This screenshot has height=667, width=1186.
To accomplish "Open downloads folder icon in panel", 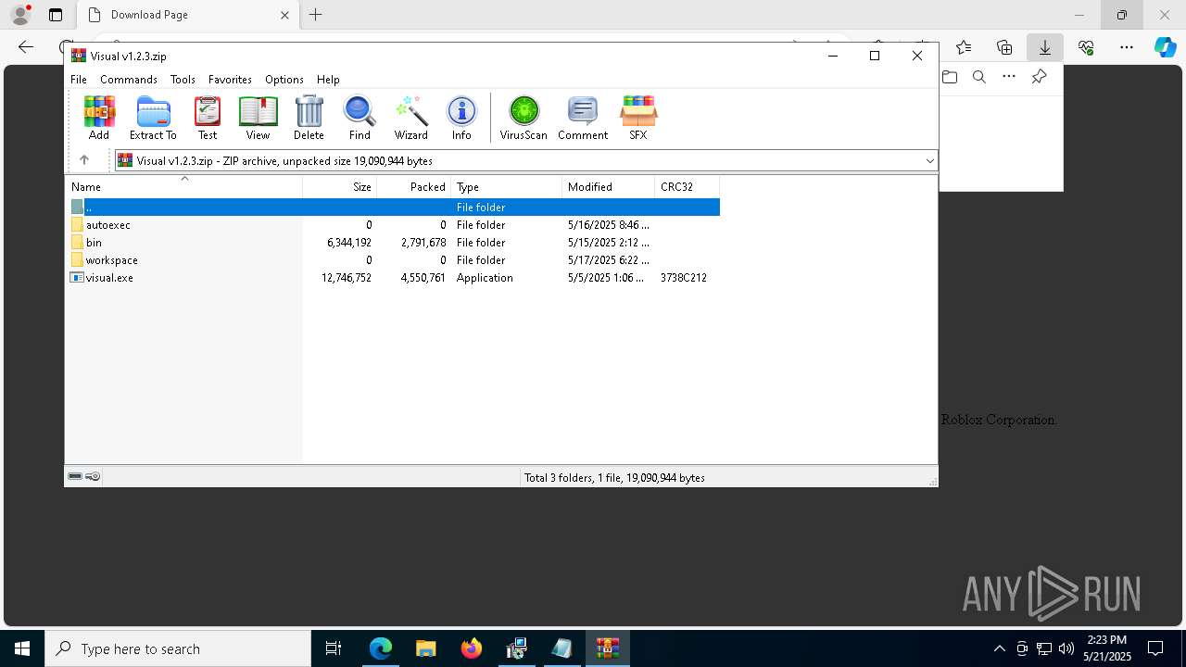I will [x=950, y=77].
